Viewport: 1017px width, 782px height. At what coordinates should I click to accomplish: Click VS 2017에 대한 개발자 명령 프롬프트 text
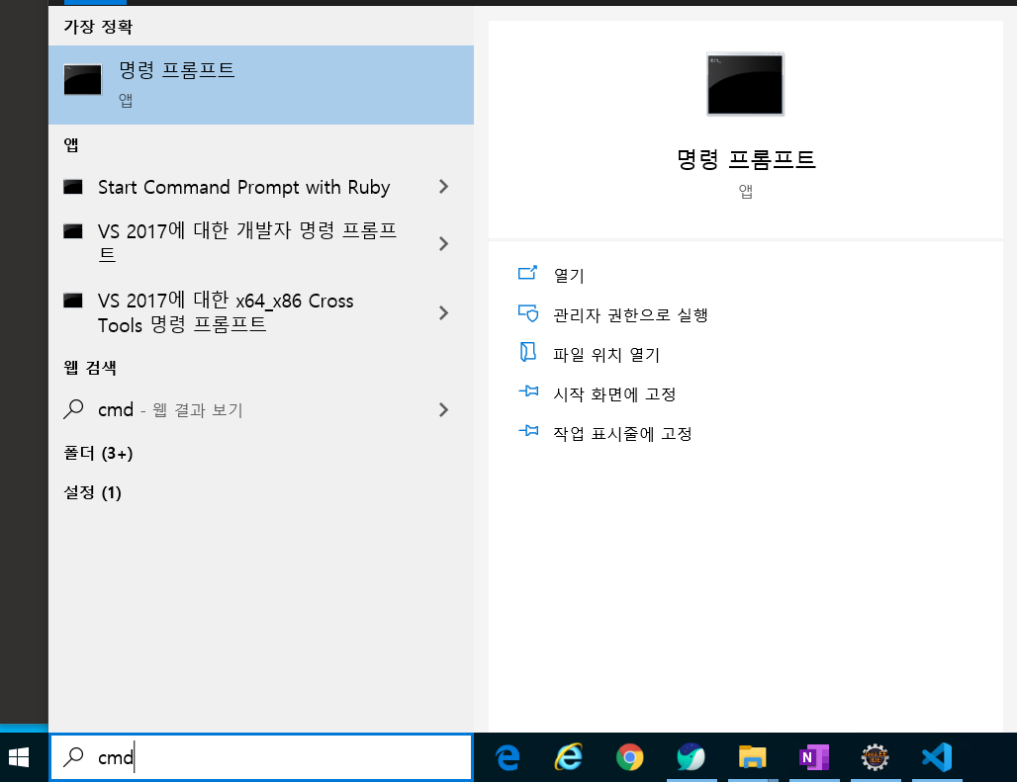pyautogui.click(x=247, y=241)
